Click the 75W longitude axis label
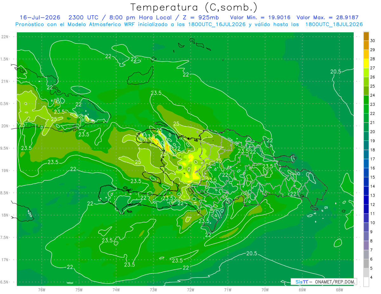 point(79,290)
